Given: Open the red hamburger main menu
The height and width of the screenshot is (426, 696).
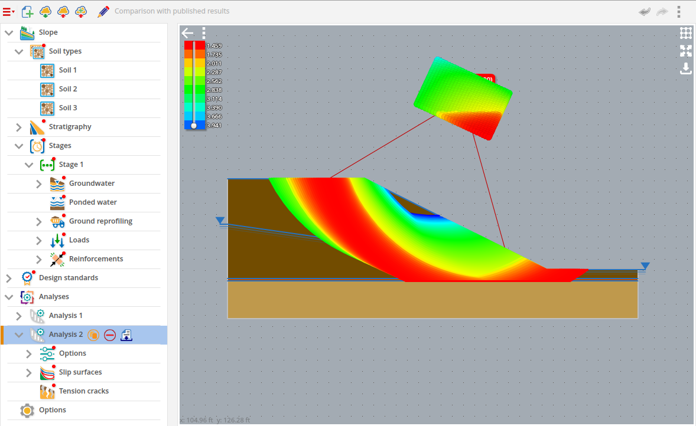Looking at the screenshot, I should pos(8,11).
